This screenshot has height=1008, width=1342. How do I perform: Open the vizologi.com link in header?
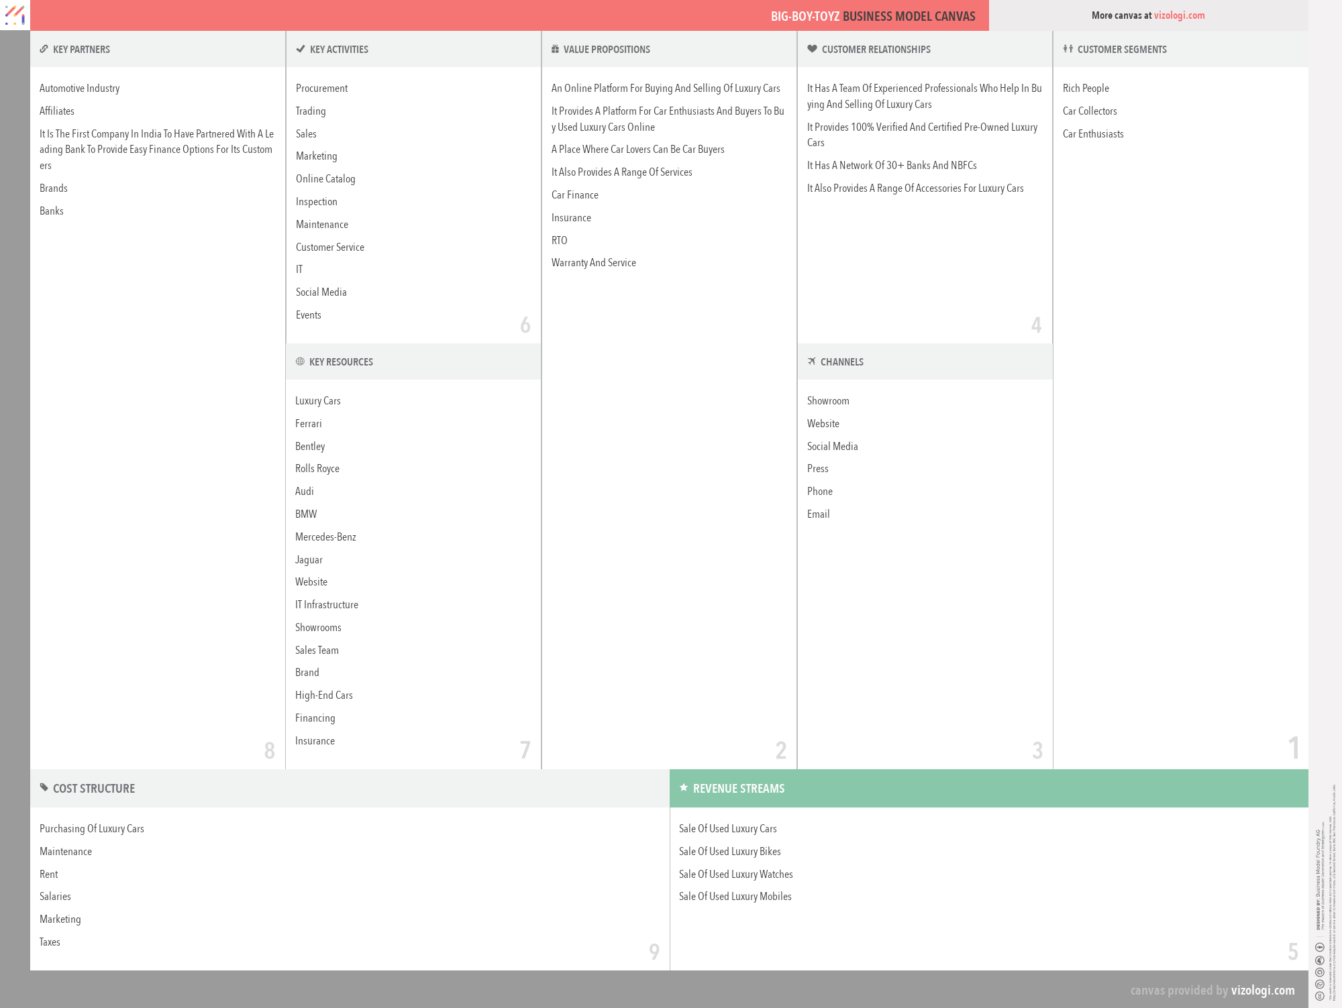(x=1179, y=15)
